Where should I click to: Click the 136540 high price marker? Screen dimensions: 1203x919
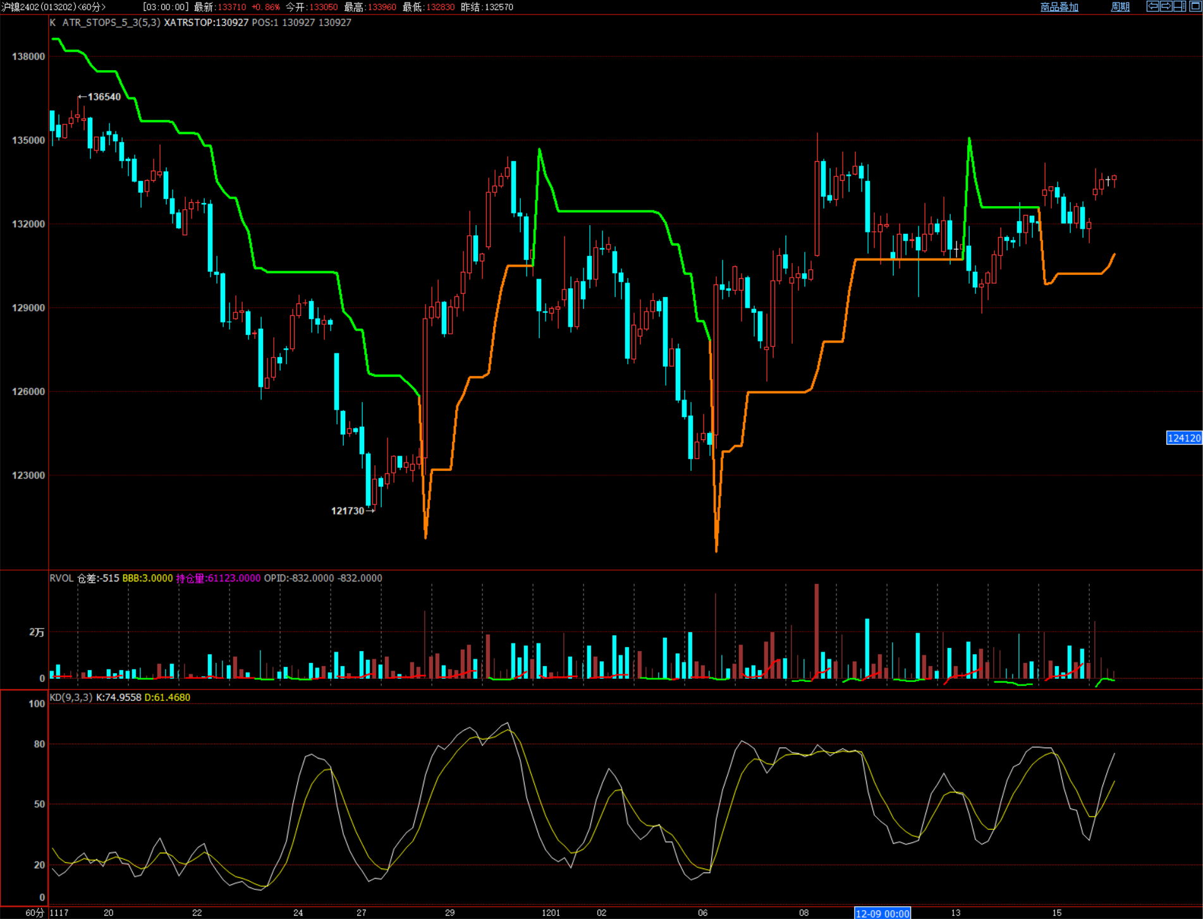click(x=103, y=97)
